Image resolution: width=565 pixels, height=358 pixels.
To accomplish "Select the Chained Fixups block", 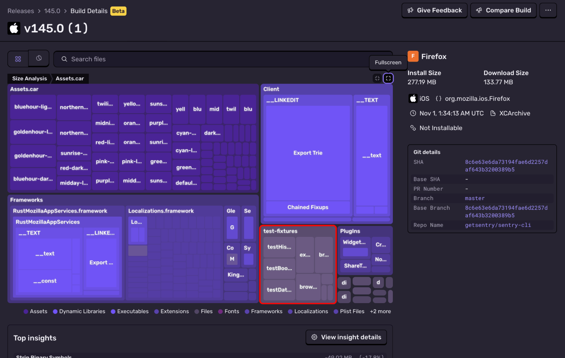I will coord(308,207).
